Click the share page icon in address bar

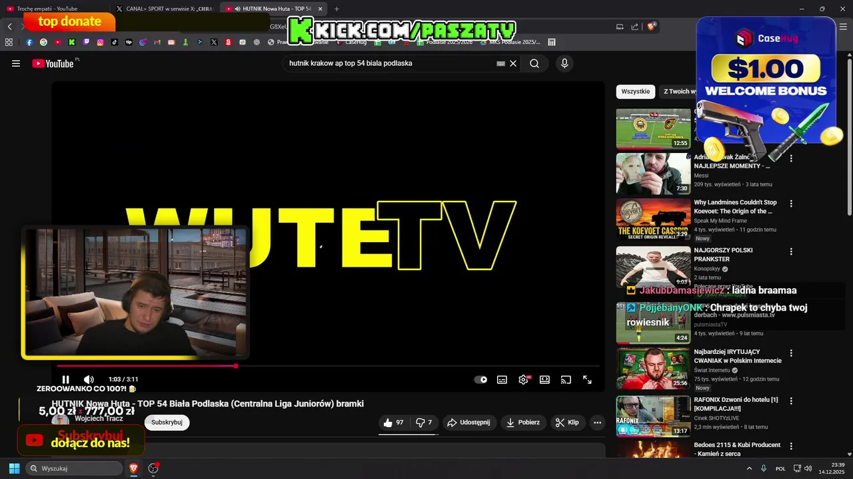(634, 27)
